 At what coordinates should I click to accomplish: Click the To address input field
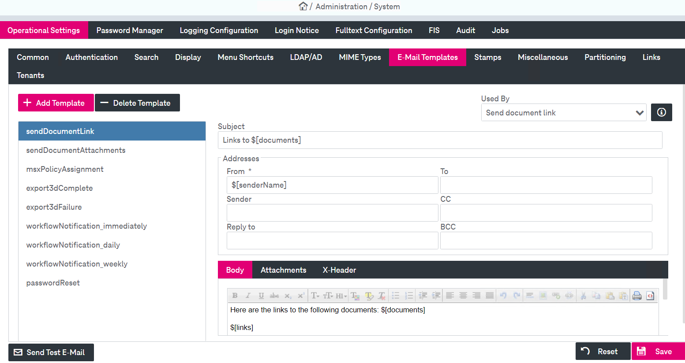(546, 185)
